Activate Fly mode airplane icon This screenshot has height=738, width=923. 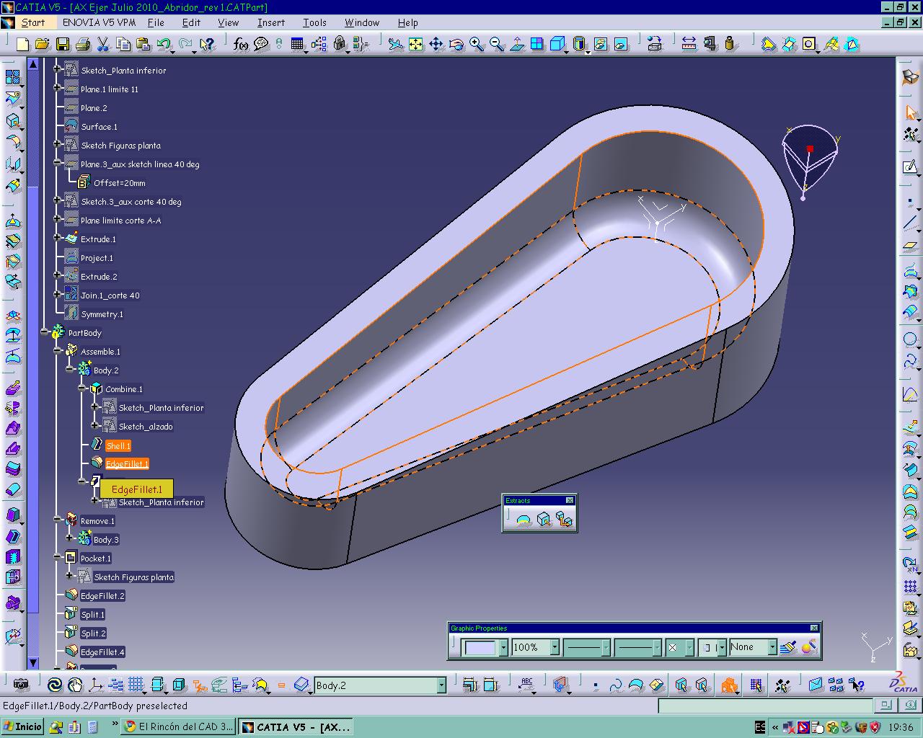pyautogui.click(x=395, y=45)
